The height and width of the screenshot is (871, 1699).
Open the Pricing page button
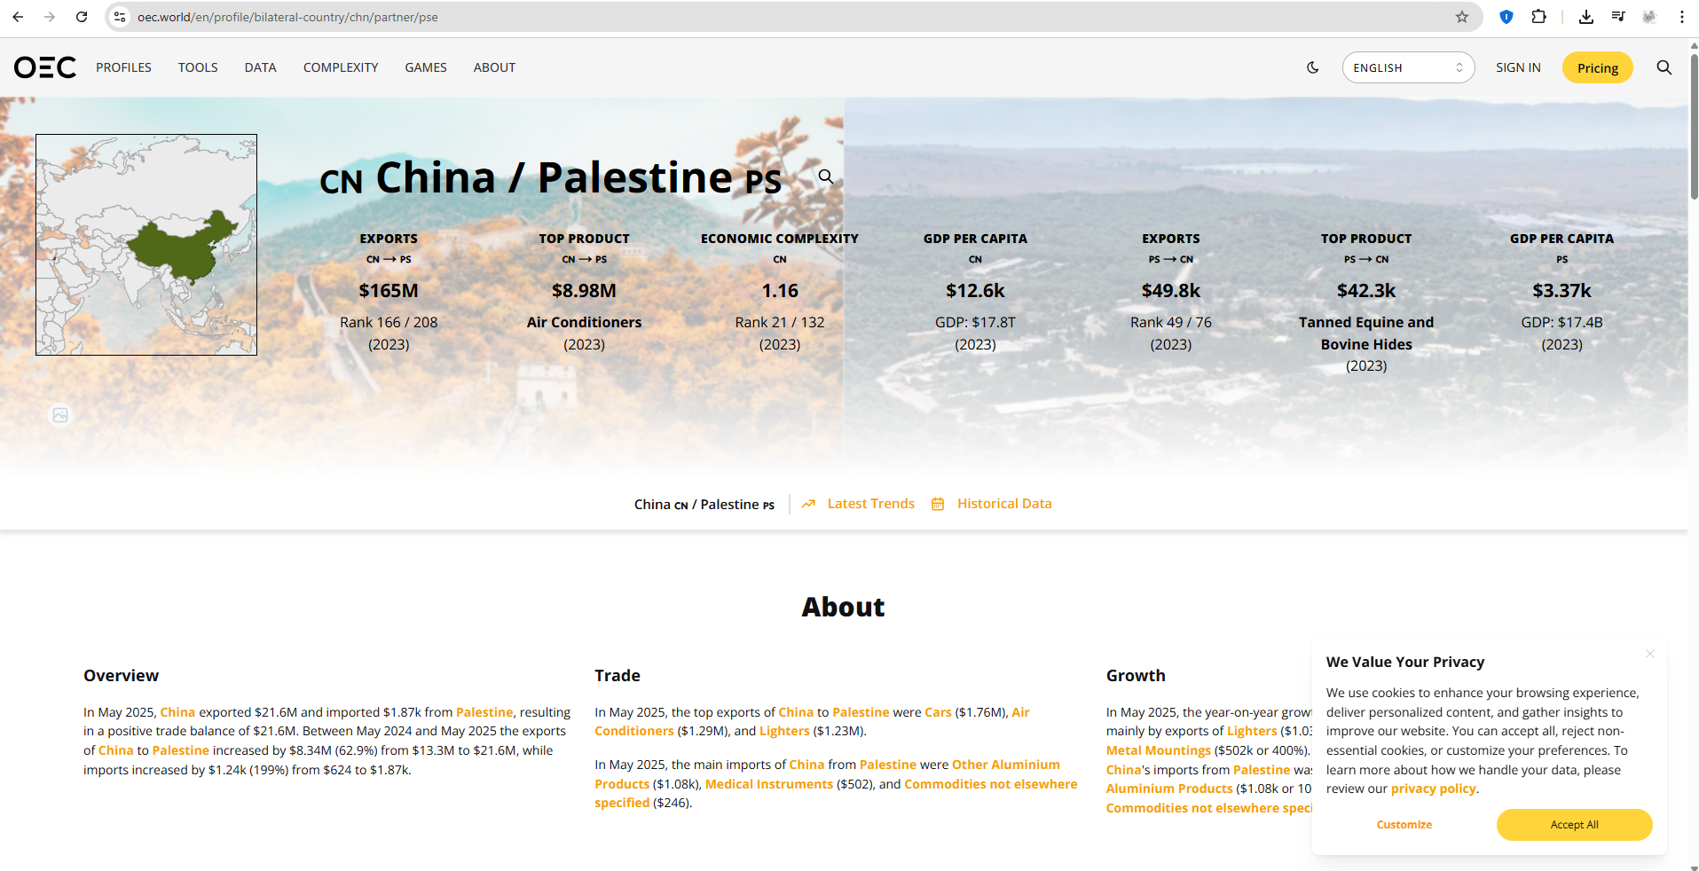(1597, 67)
